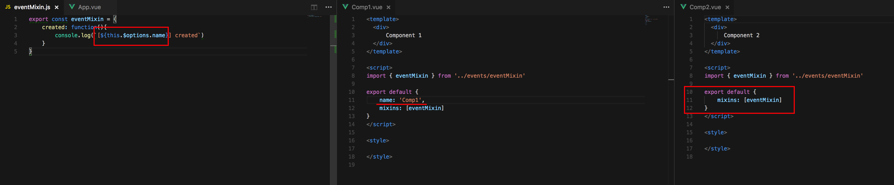Click the minimap in eventMixin.js editor
The image size is (894, 185).
pos(314,16)
